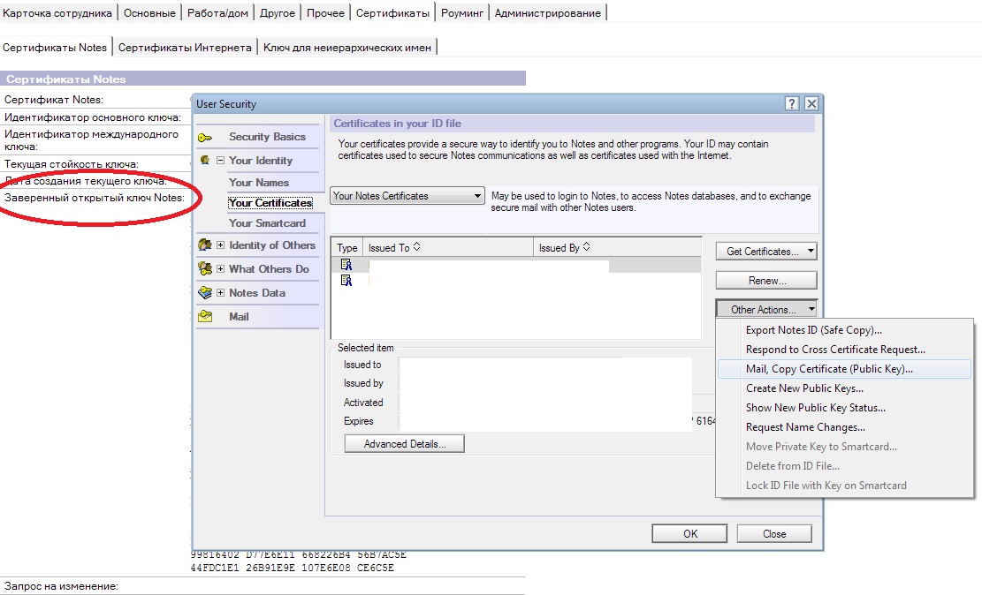Image resolution: width=982 pixels, height=595 pixels.
Task: Click the Запрос на изменение label
Action: coord(61,586)
